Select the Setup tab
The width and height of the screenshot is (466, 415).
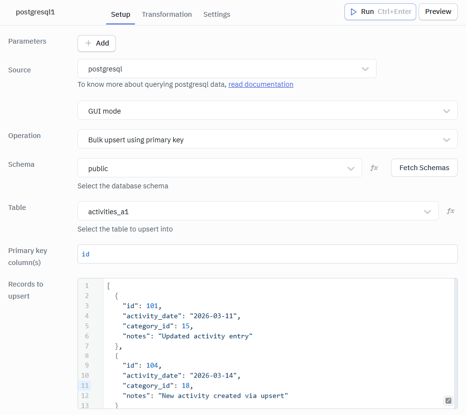click(x=120, y=14)
